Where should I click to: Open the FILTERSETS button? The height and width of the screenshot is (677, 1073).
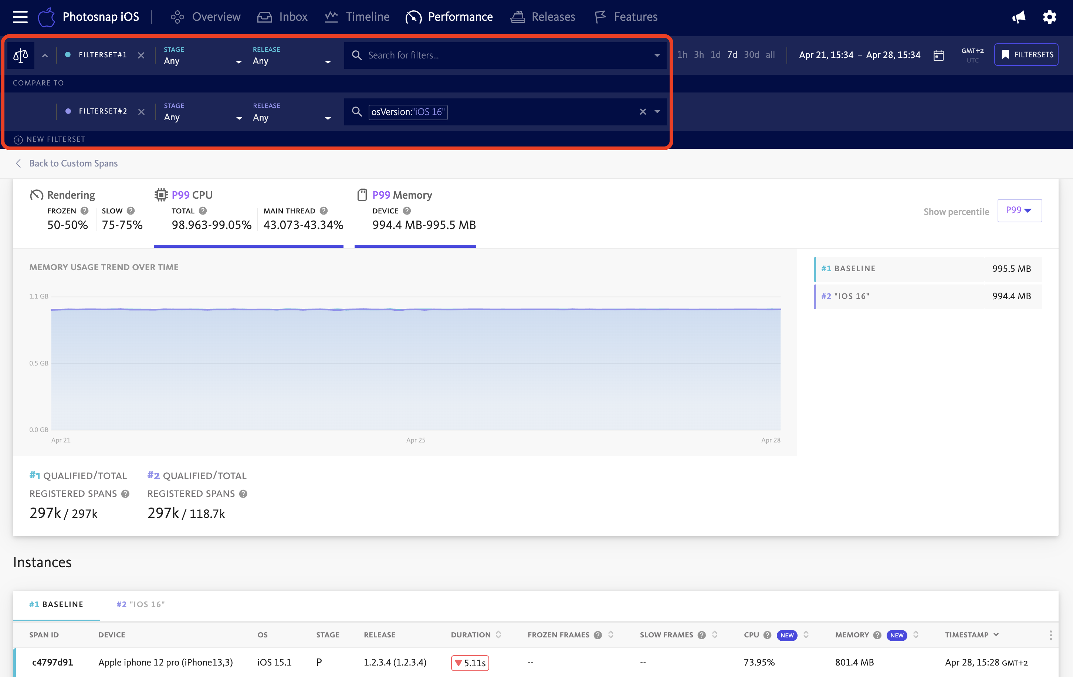(1026, 54)
